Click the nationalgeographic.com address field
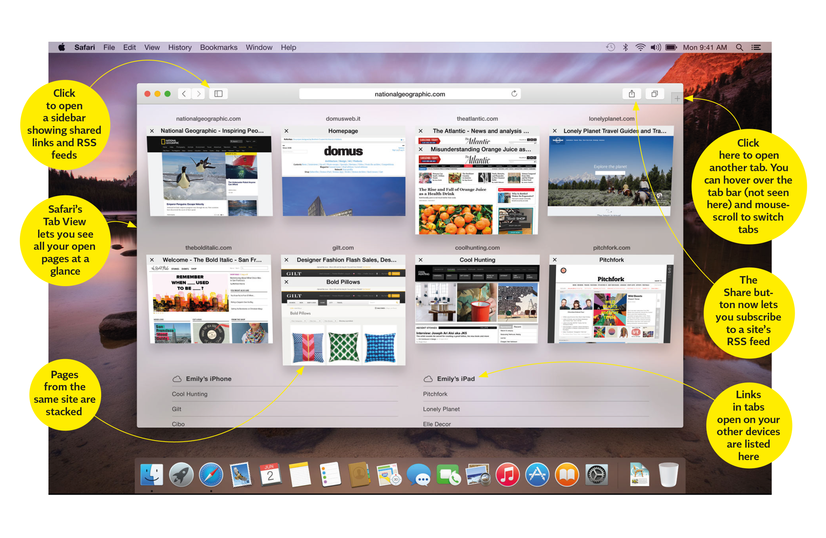Screen dimensions: 826x538 pos(409,94)
